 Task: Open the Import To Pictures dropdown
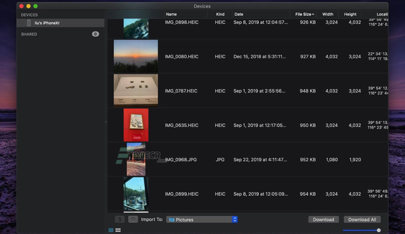tap(202, 219)
